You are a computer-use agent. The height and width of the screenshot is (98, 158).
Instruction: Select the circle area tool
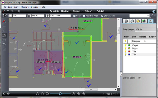pos(4,45)
